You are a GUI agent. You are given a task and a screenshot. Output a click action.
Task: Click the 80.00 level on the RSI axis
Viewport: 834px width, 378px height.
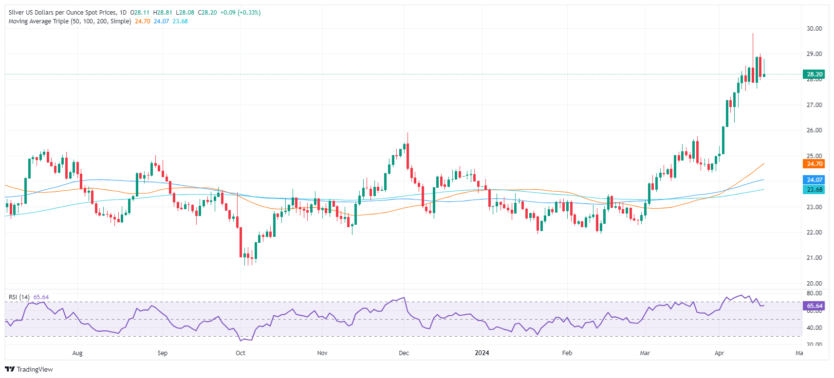[x=814, y=293]
